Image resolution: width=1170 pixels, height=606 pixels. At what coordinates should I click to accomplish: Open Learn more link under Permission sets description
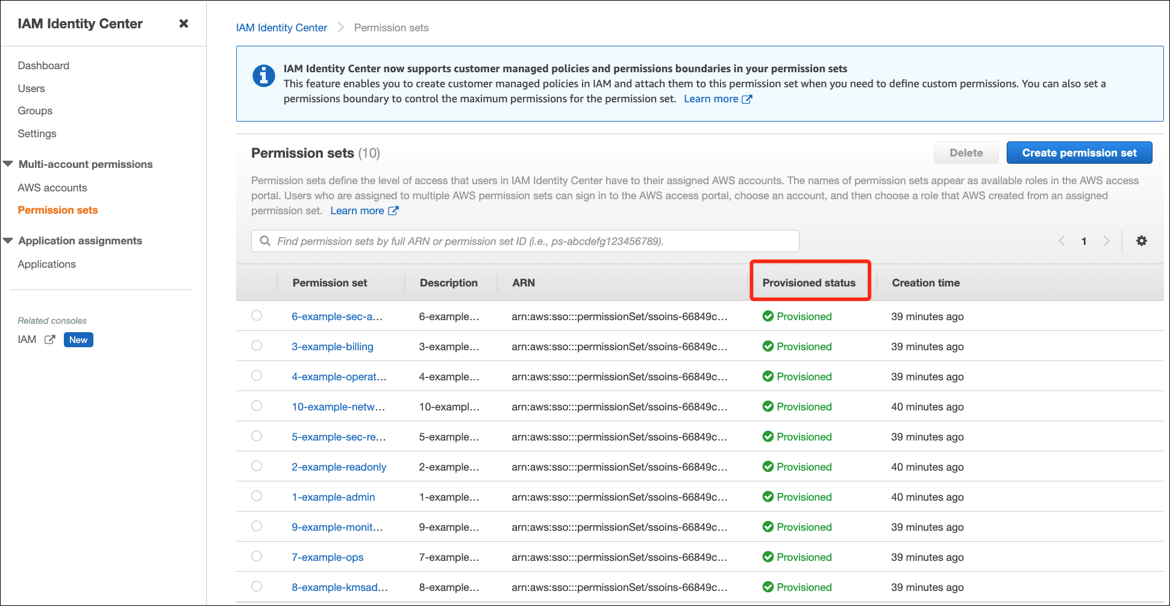[364, 211]
